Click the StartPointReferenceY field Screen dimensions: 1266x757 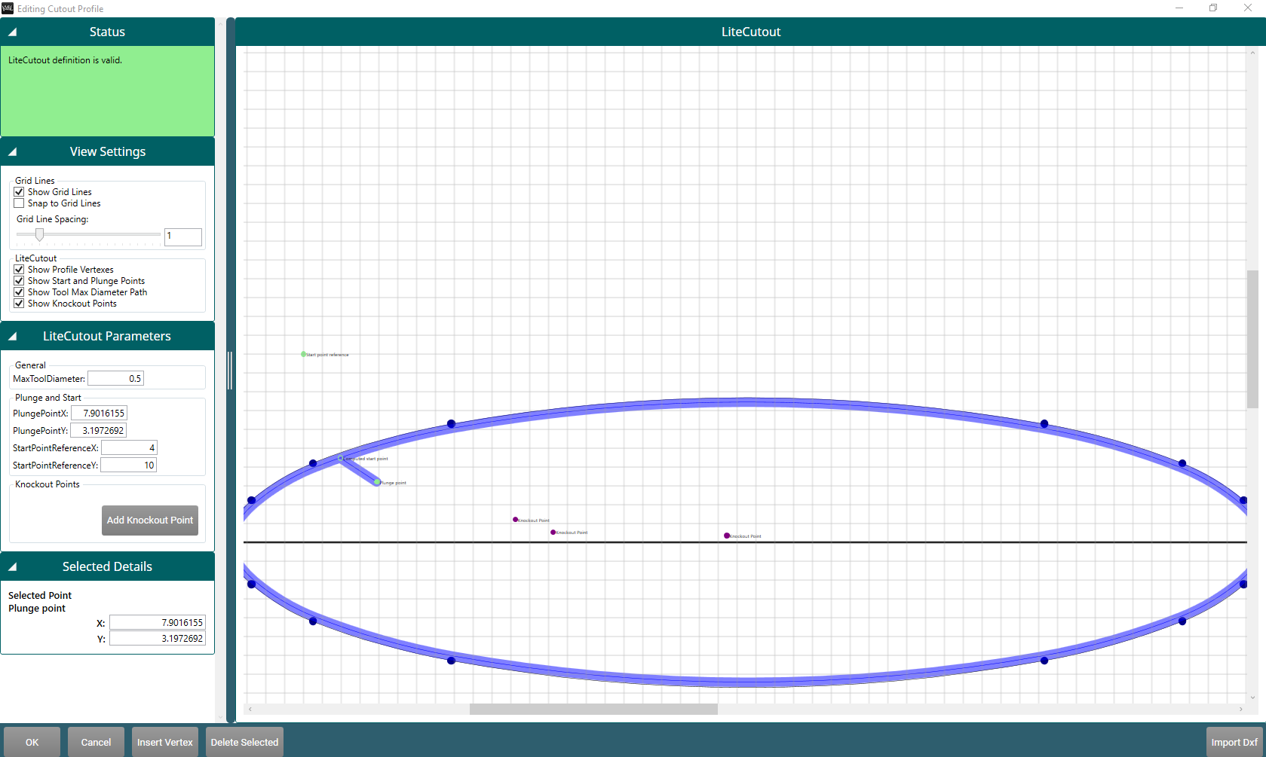[x=128, y=465]
